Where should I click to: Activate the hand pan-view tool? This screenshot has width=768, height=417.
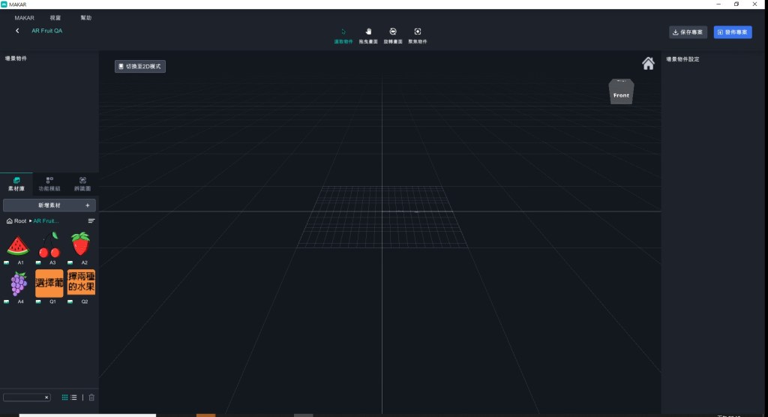coord(368,35)
